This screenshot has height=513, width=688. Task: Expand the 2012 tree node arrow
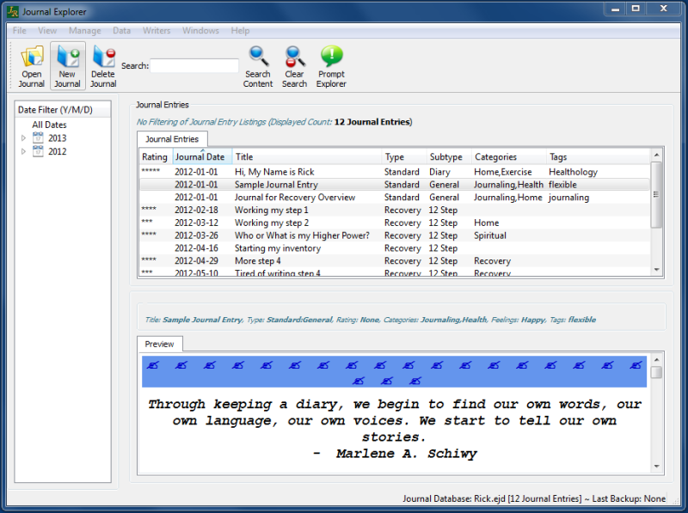[x=24, y=152]
